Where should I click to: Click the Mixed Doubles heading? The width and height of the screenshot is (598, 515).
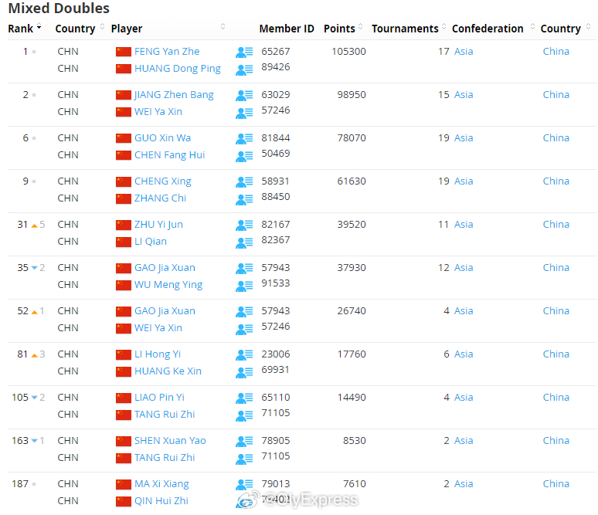[59, 8]
